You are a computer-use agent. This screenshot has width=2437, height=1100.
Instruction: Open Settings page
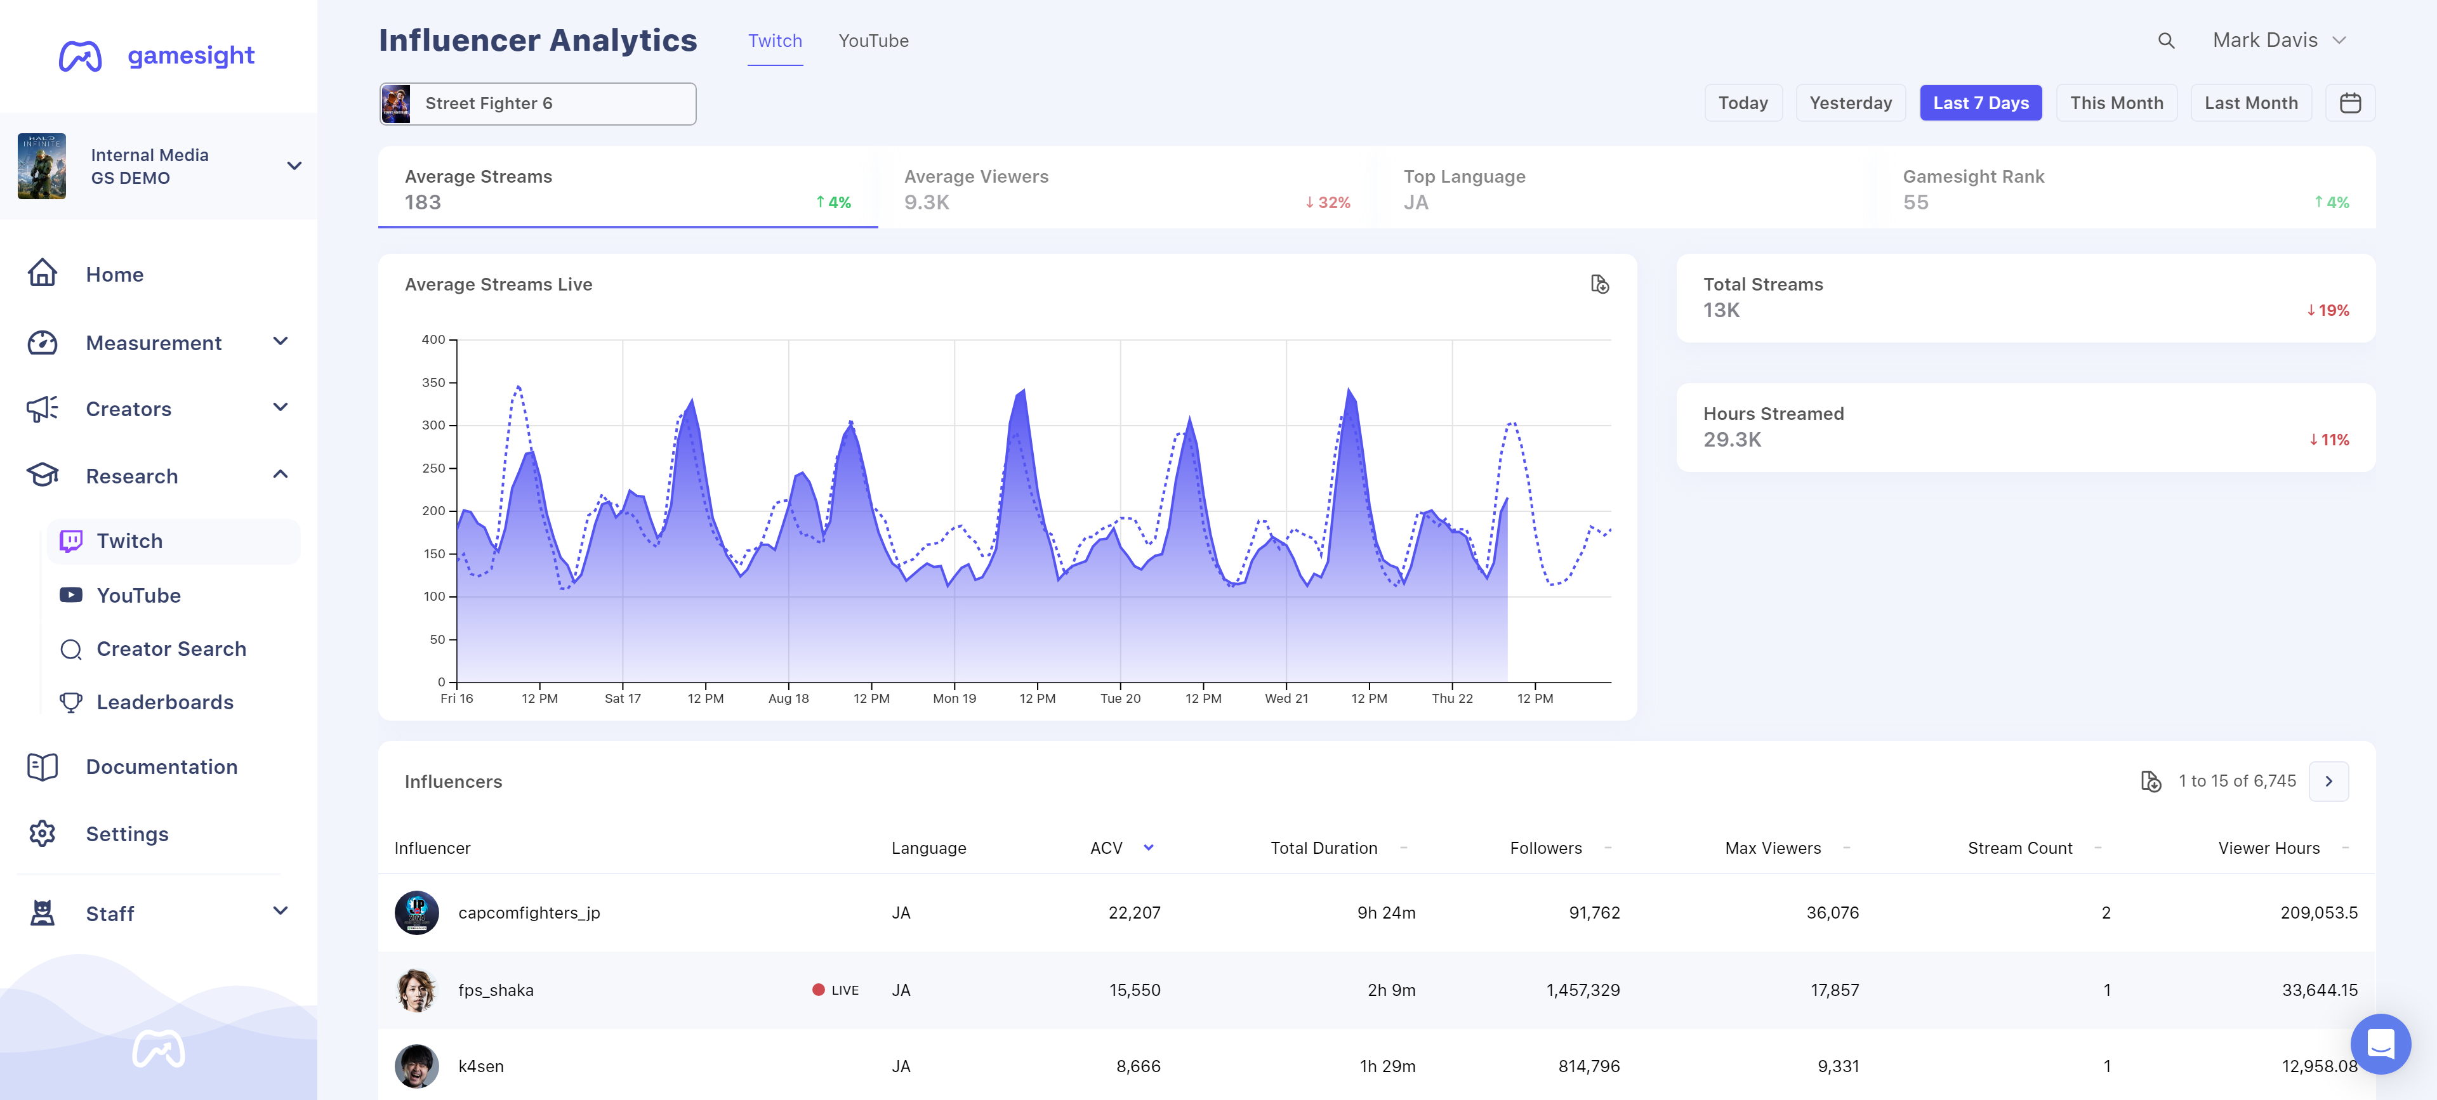pos(127,834)
